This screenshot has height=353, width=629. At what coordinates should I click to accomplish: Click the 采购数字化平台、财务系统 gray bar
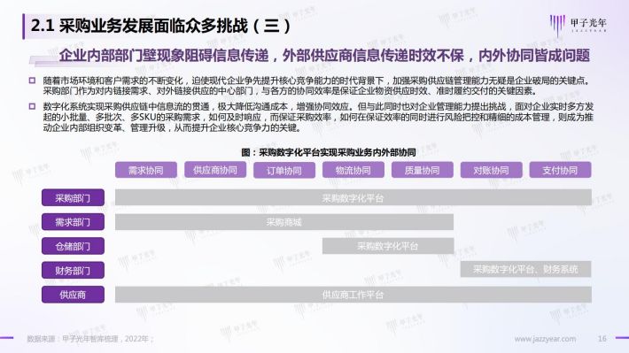525,269
